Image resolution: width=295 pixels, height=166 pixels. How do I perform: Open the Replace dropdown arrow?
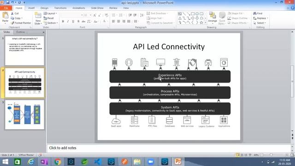point(267,18)
